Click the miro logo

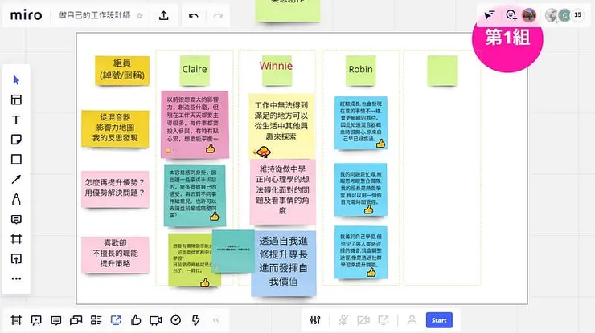tap(27, 15)
